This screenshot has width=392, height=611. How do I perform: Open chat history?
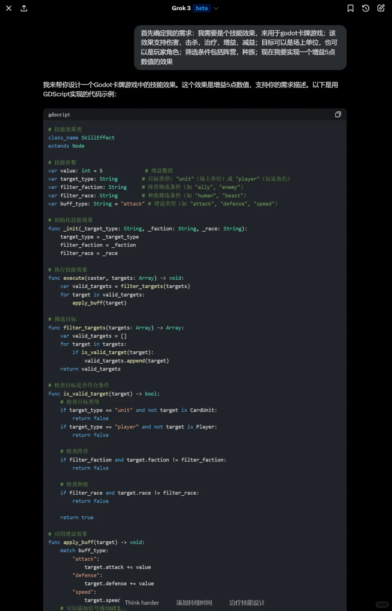tap(366, 8)
